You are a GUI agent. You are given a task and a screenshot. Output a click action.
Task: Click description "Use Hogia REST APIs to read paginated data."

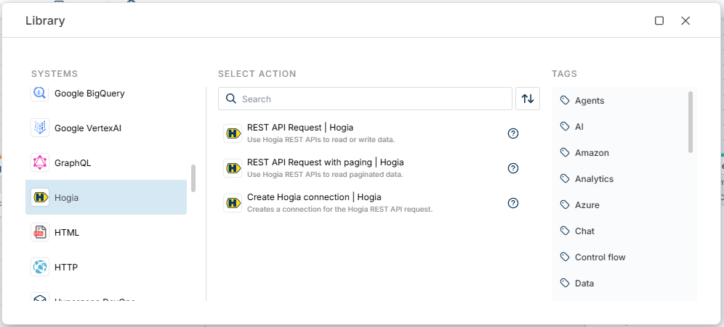(x=325, y=175)
